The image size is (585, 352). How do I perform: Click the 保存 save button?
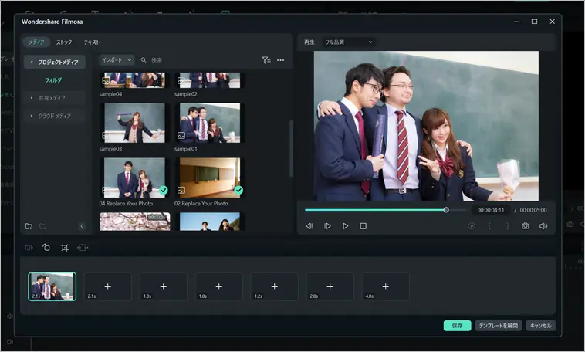click(x=457, y=326)
